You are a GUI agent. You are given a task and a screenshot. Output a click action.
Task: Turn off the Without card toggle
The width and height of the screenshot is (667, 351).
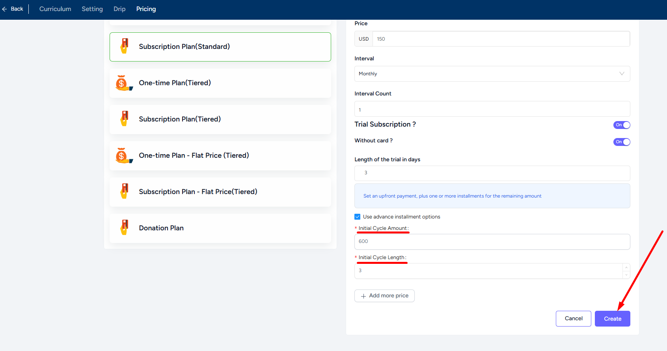click(x=622, y=142)
